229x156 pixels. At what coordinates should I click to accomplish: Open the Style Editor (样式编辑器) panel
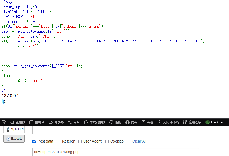pyautogui.click(x=95, y=122)
